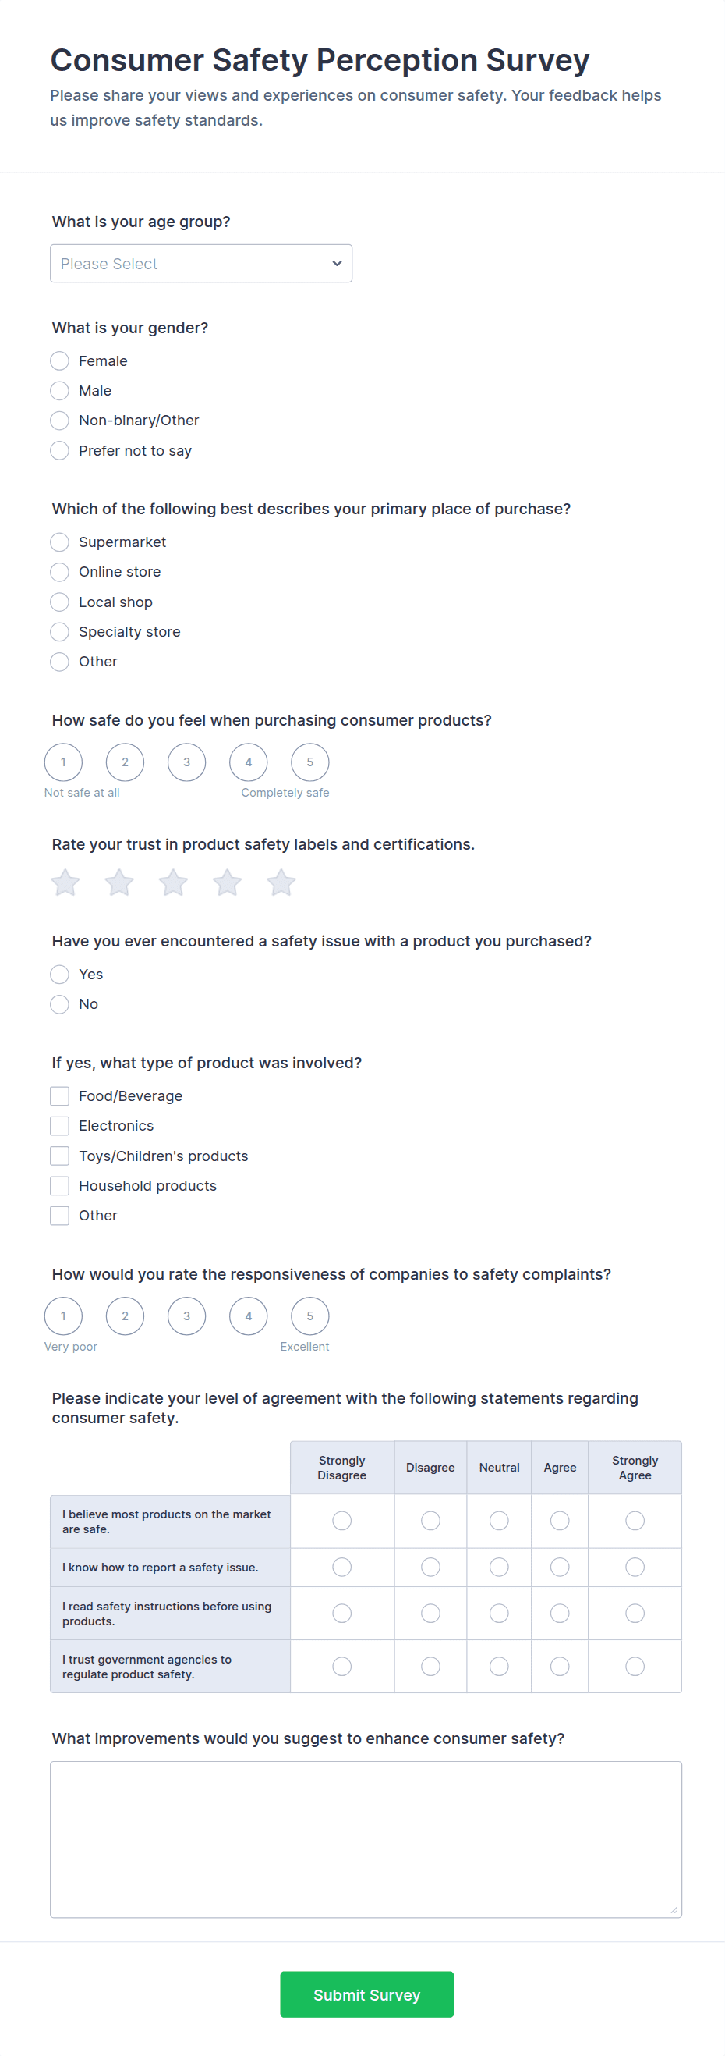This screenshot has width=725, height=2056.
Task: Pick rating 1 Very poor responsiveness
Action: [64, 1316]
